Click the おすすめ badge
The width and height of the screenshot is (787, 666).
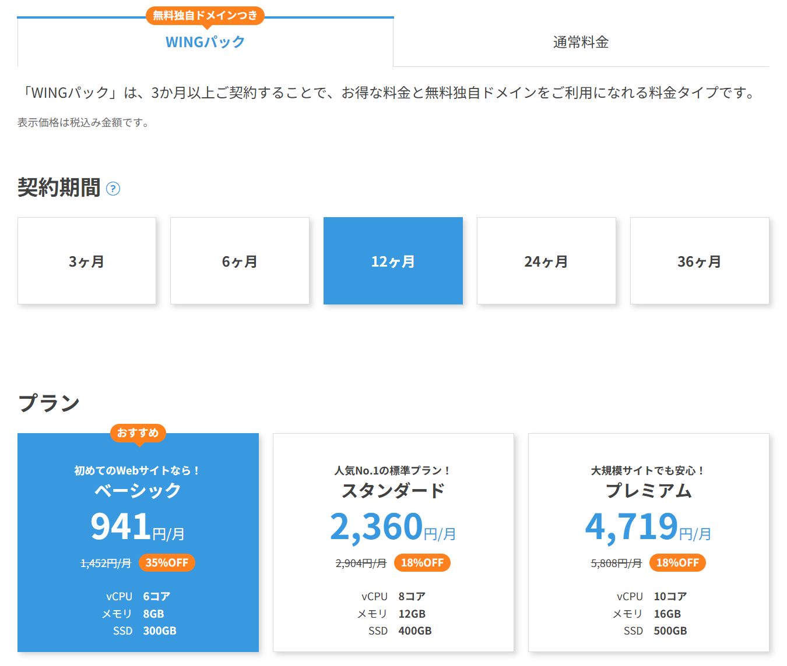(x=138, y=433)
